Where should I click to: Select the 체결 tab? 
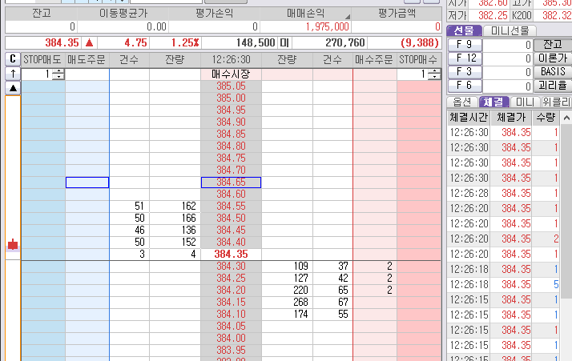pos(493,102)
